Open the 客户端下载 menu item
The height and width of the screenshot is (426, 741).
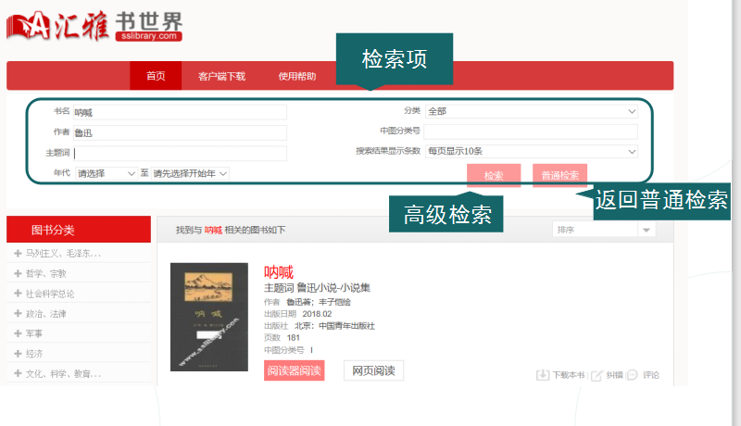221,76
